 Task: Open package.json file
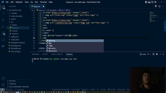click(x=18, y=46)
